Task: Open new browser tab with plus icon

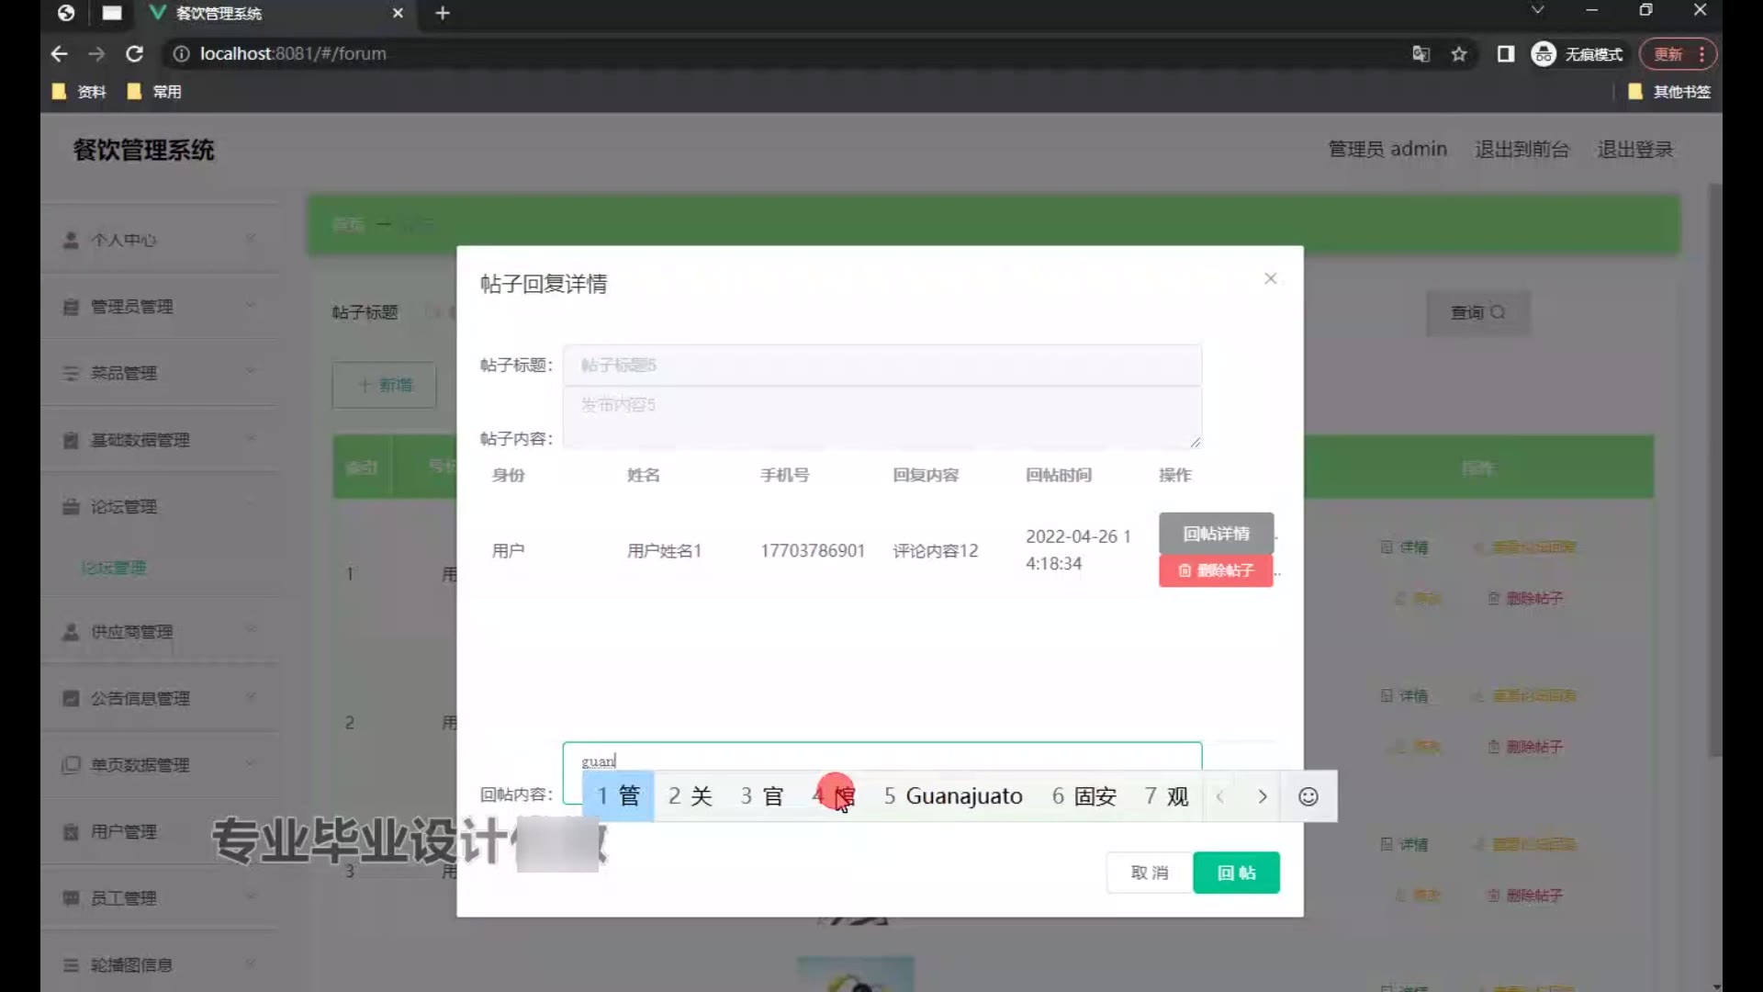Action: point(443,13)
